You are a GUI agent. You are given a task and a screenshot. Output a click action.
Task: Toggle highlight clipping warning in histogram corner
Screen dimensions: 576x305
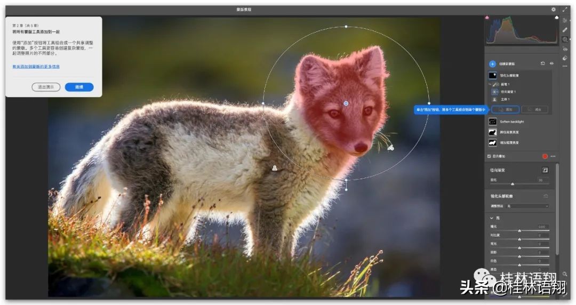556,18
